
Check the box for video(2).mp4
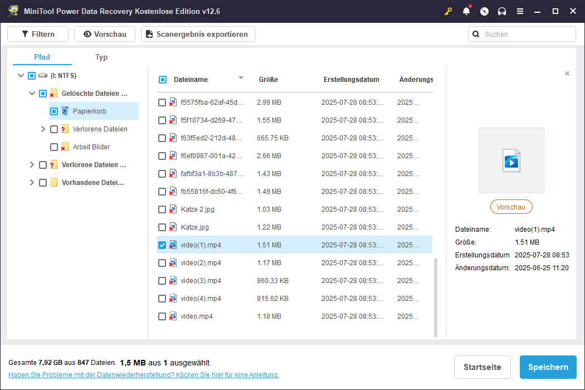[x=162, y=263]
